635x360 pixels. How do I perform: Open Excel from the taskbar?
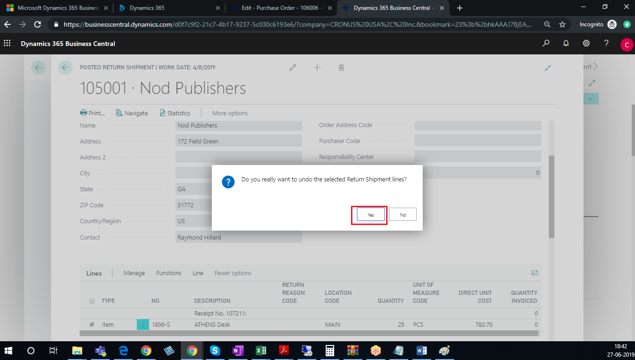point(261,351)
